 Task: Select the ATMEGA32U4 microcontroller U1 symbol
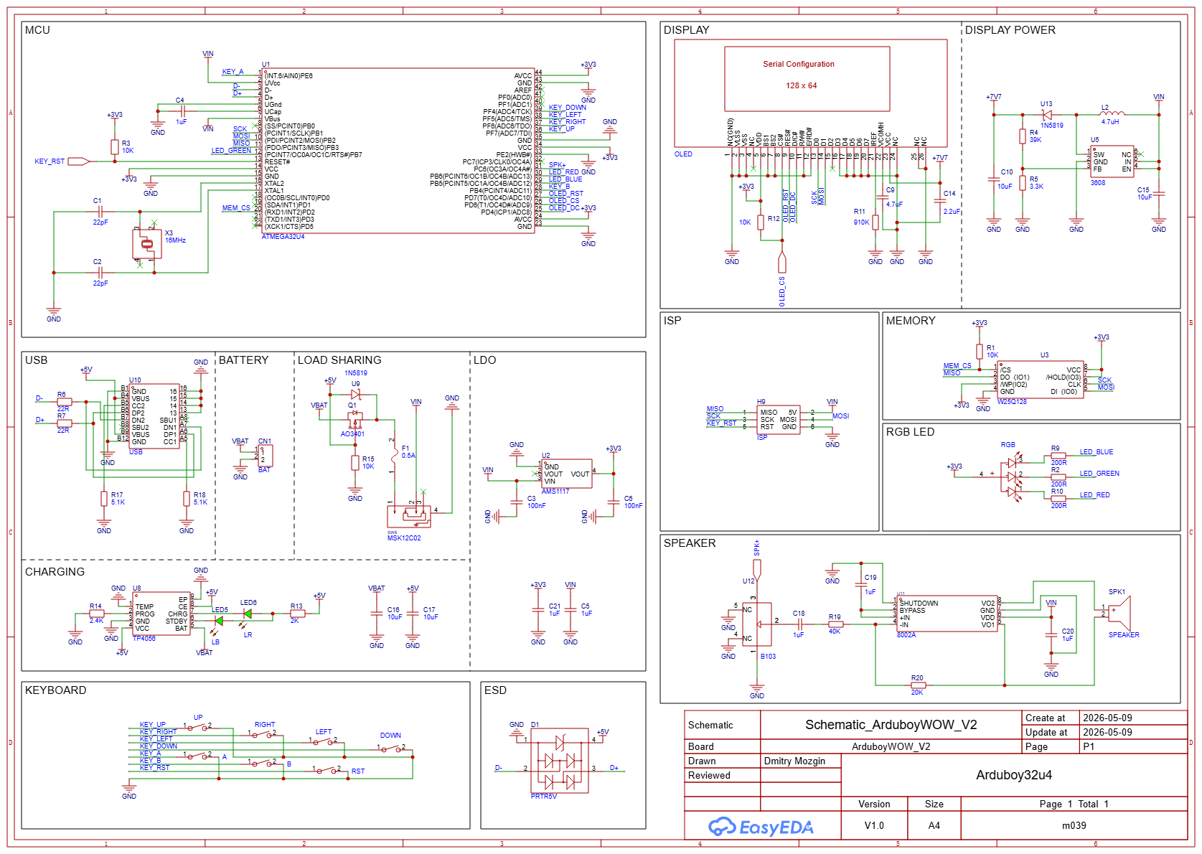coord(398,151)
